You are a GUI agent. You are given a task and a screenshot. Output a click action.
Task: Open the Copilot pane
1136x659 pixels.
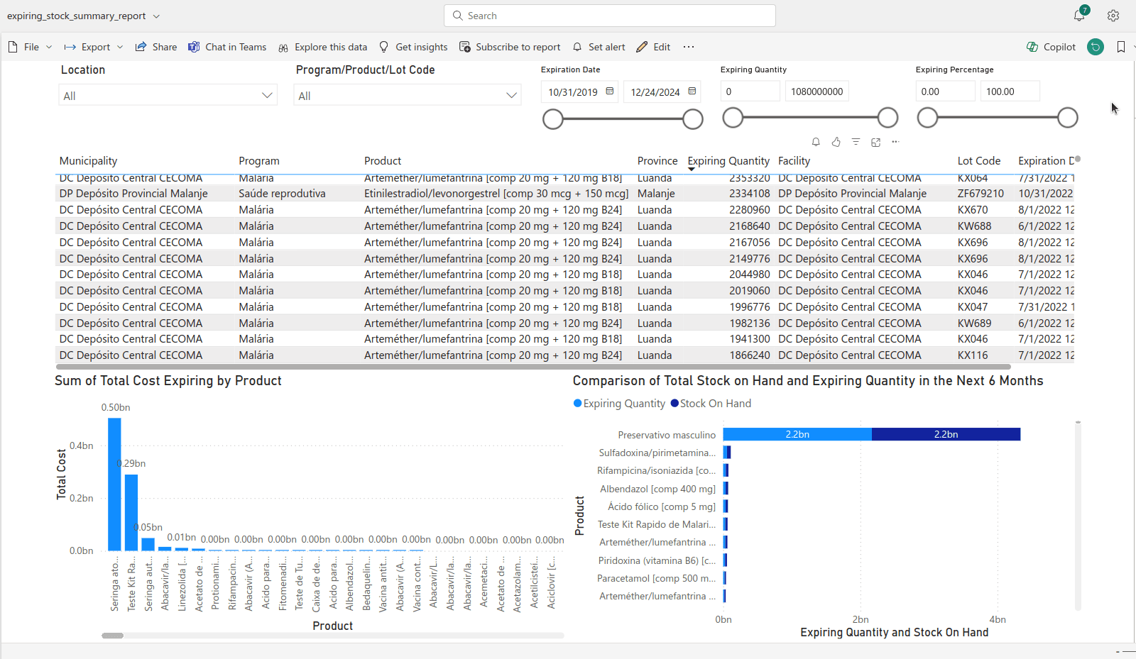tap(1052, 47)
